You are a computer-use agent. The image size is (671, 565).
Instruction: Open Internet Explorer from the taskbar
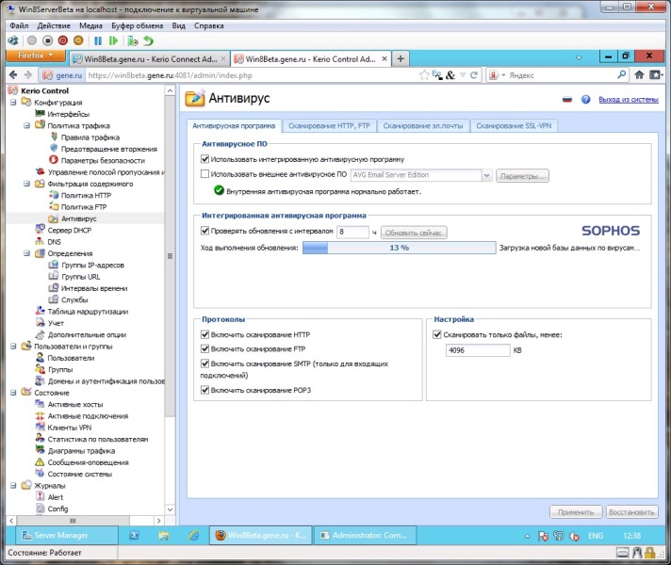pyautogui.click(x=194, y=535)
